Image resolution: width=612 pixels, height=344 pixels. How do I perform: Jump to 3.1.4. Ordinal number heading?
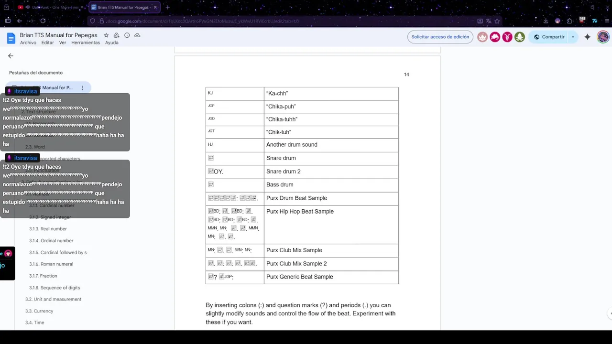pyautogui.click(x=51, y=241)
